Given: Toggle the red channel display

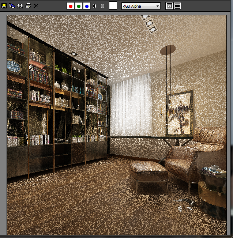Looking at the screenshot, I should click(x=71, y=6).
